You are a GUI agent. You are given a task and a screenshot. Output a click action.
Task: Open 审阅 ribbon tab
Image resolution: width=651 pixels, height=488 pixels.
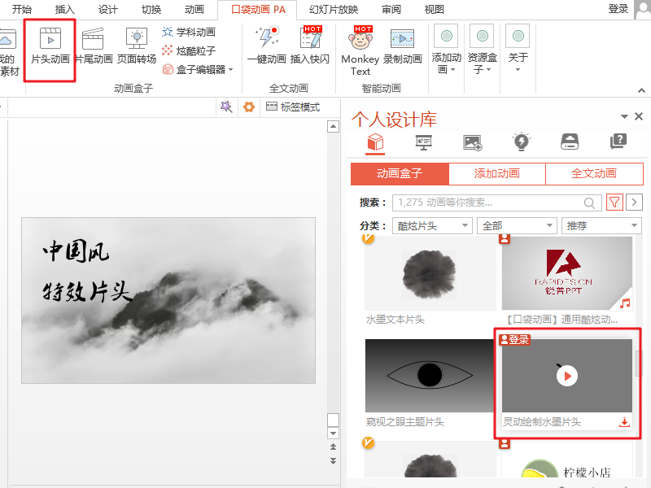[391, 9]
